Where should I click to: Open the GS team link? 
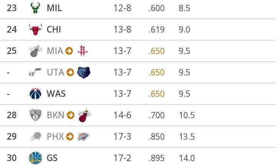point(52,158)
